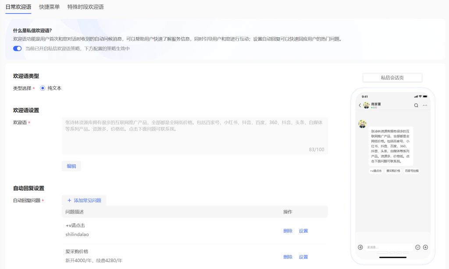Click the 百家号挂载 chip in preview

click(x=412, y=171)
